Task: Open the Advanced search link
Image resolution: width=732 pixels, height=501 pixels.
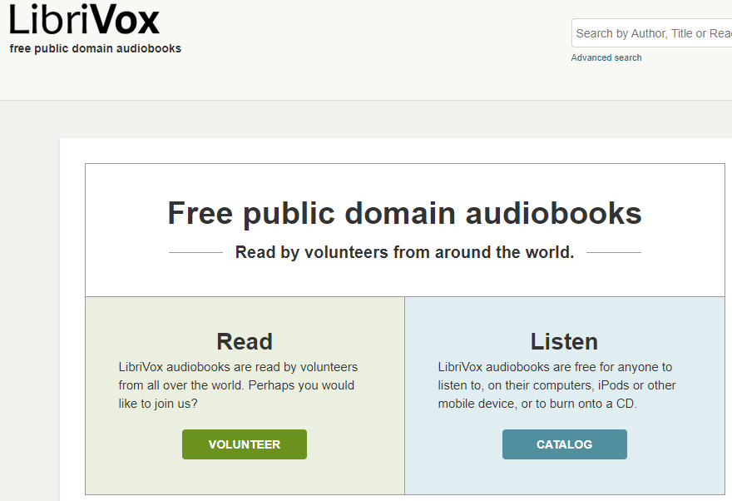Action: tap(606, 57)
